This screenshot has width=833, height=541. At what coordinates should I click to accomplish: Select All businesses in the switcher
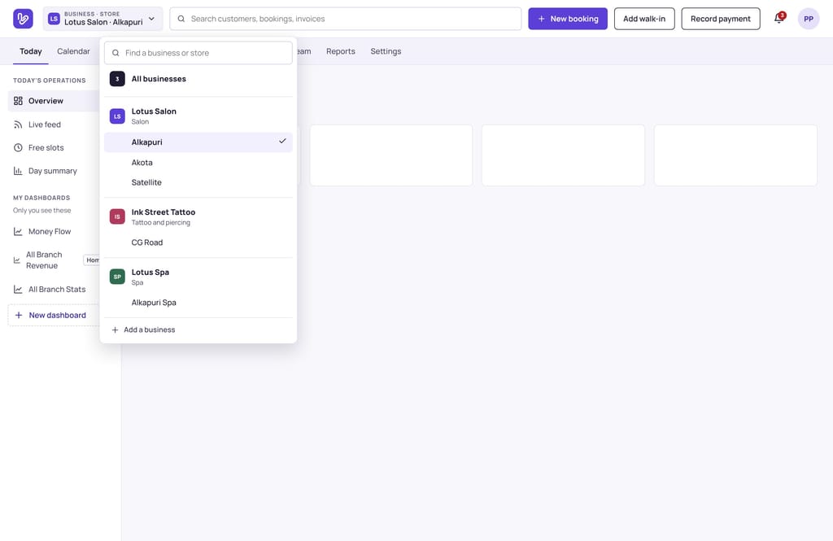click(198, 79)
